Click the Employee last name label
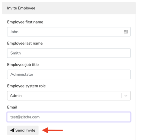 pos(25,43)
